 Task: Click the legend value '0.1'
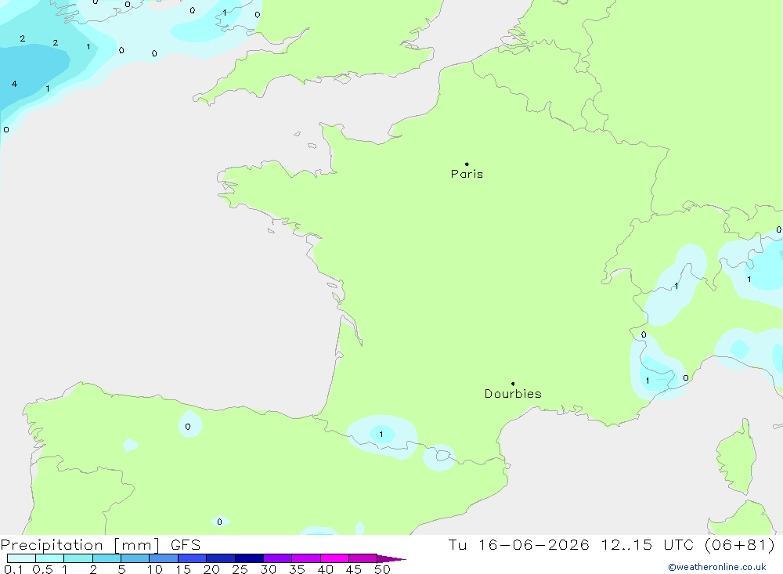13,569
